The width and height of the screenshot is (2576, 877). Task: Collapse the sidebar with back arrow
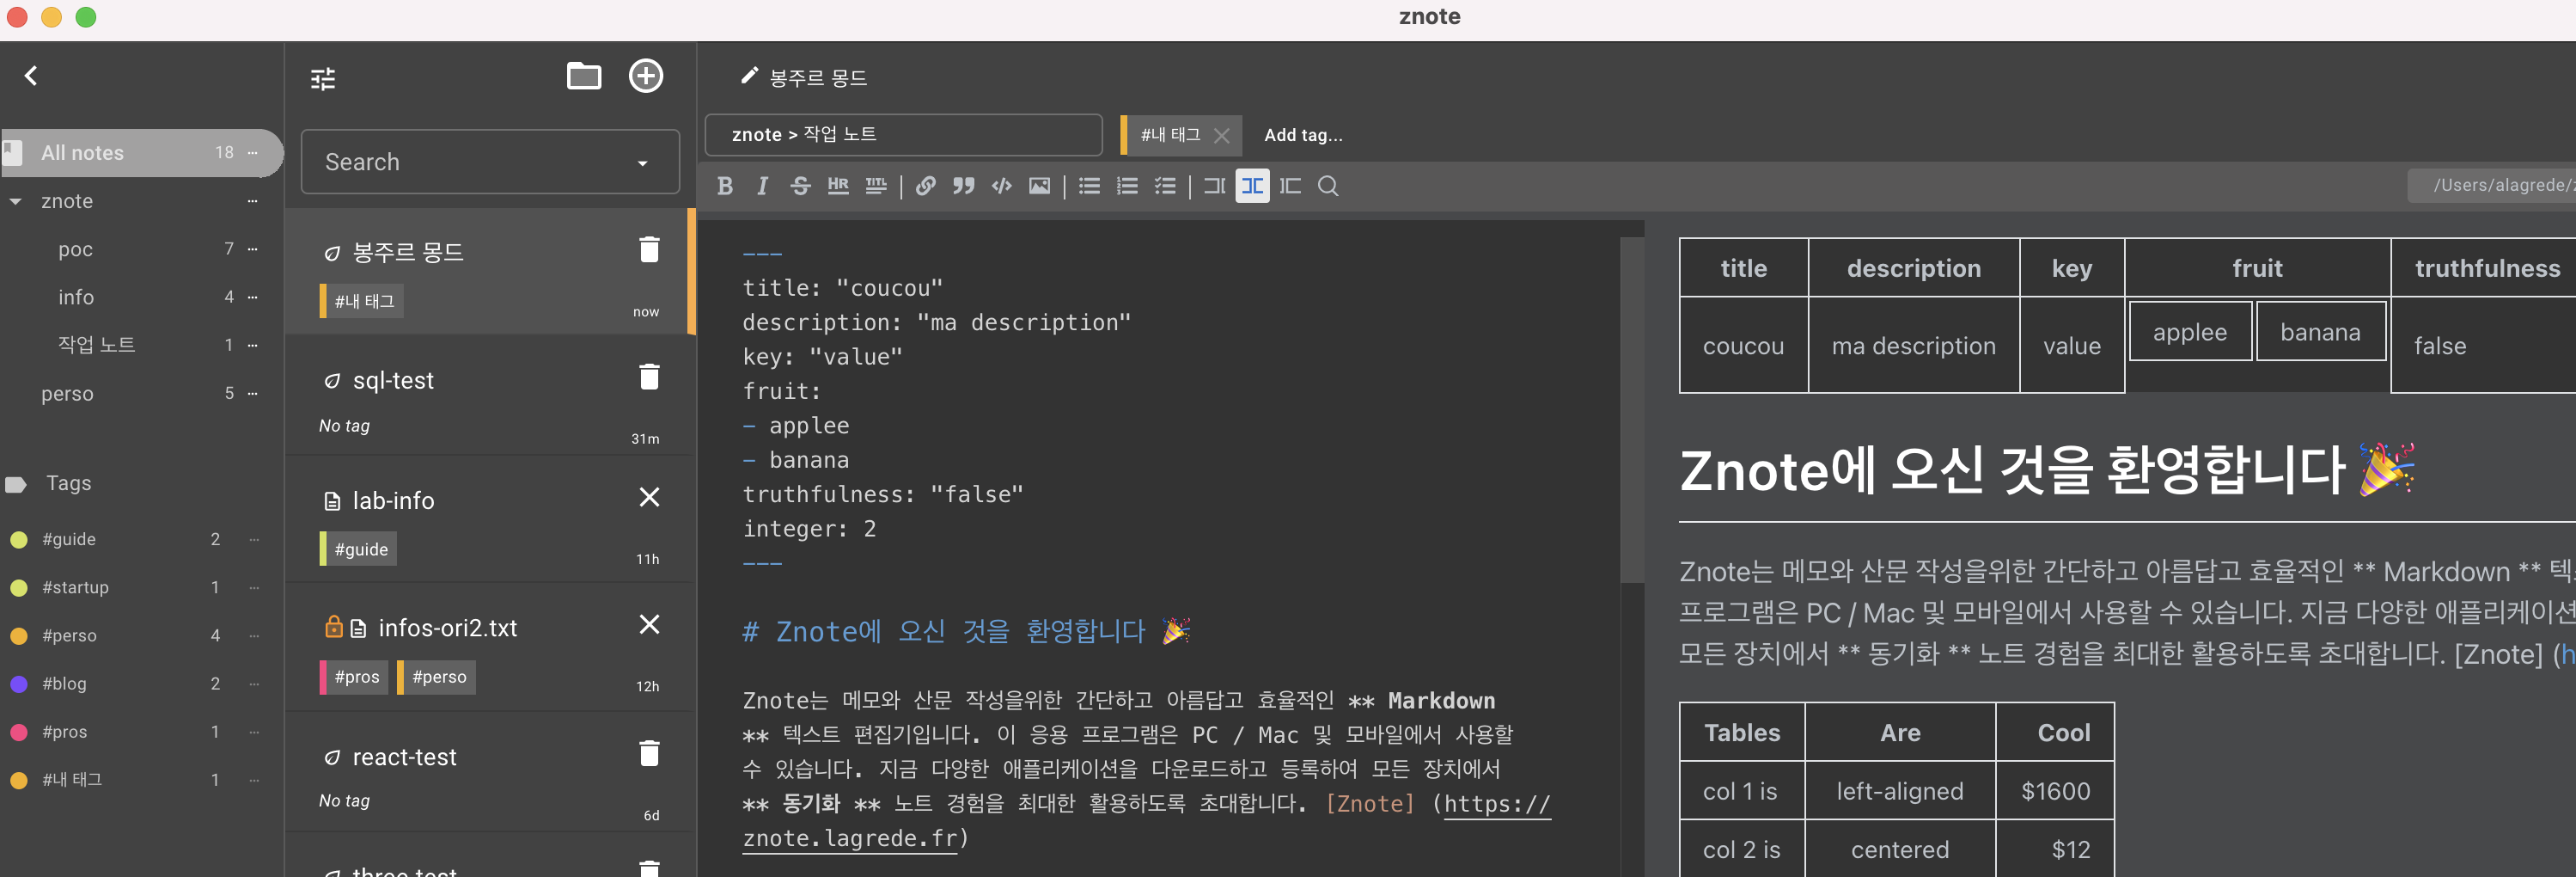[x=31, y=76]
